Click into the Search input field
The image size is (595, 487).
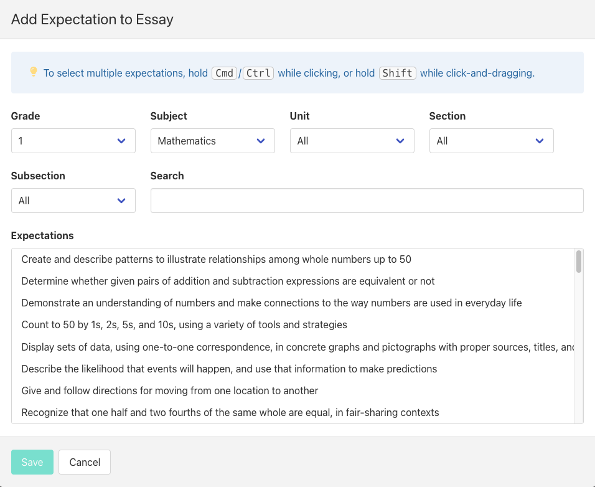coord(367,201)
